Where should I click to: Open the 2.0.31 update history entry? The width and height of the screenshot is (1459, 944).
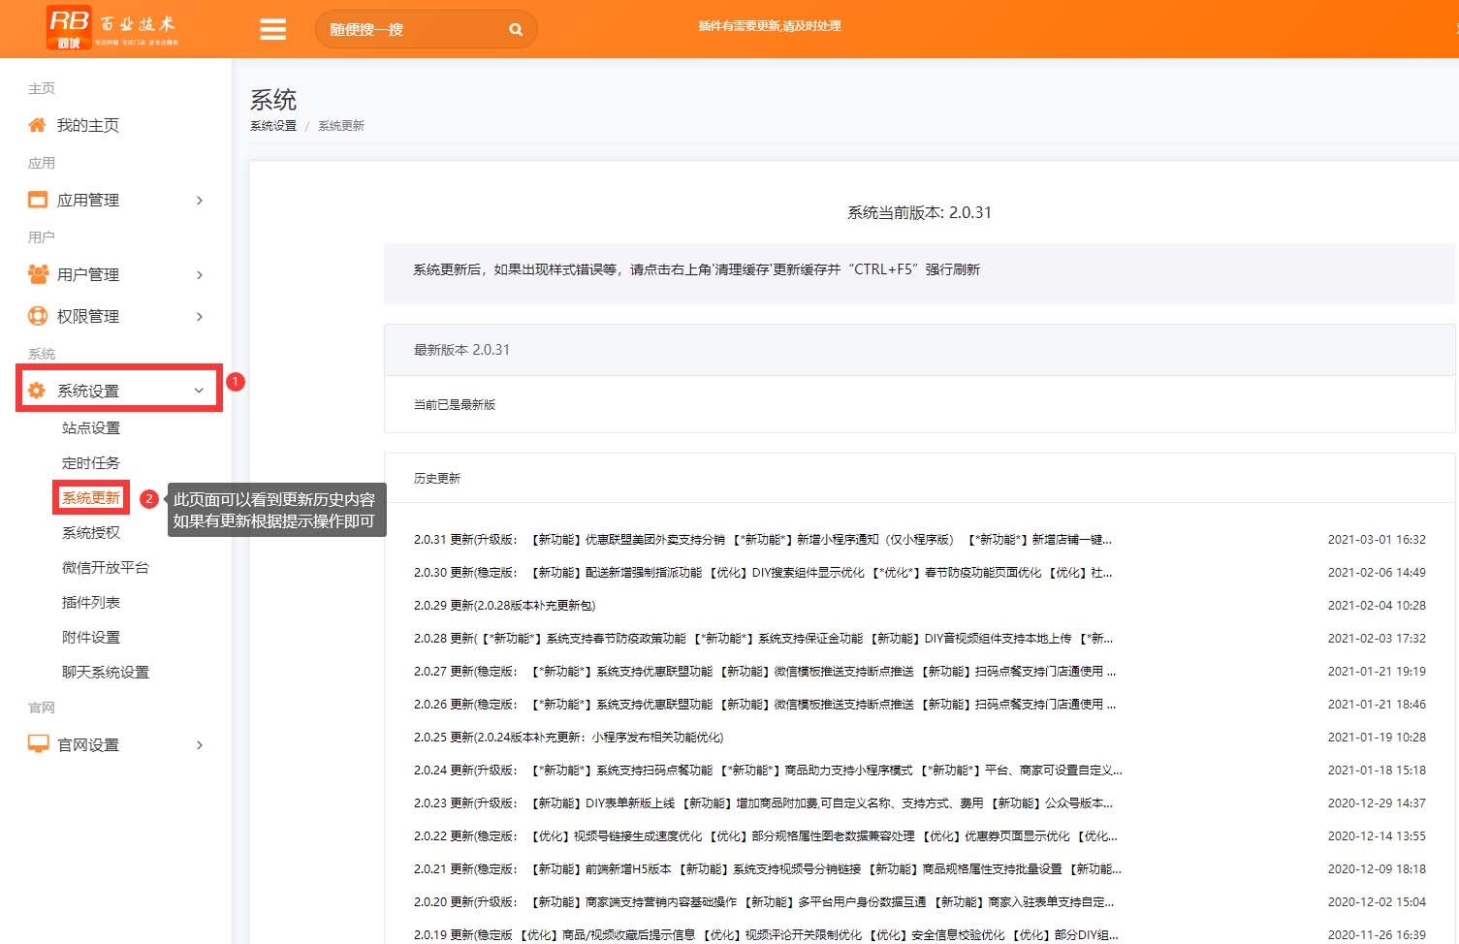click(x=762, y=540)
